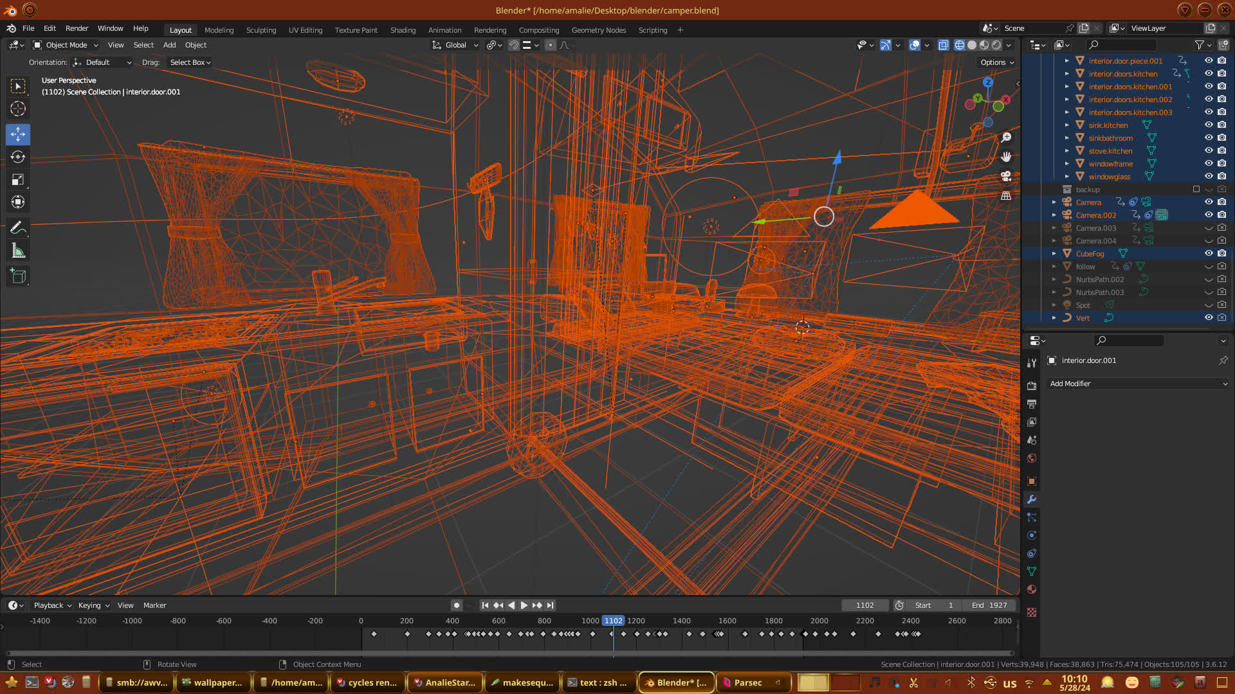The width and height of the screenshot is (1235, 694).
Task: Click the Play animation button
Action: pos(524,605)
